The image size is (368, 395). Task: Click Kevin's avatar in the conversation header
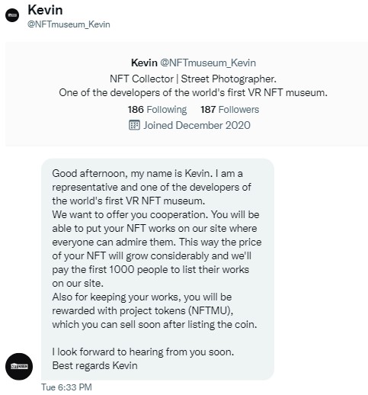(x=12, y=15)
